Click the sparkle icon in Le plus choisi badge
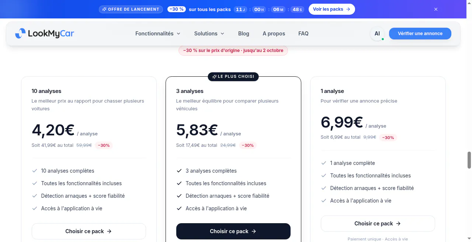 (214, 77)
